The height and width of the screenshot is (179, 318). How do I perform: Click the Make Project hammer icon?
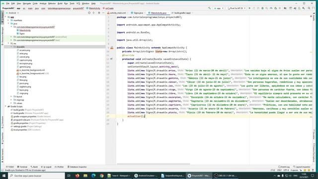pyautogui.click(x=210, y=8)
